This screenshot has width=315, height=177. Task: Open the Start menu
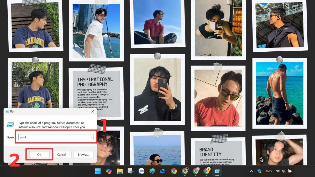tap(98, 171)
